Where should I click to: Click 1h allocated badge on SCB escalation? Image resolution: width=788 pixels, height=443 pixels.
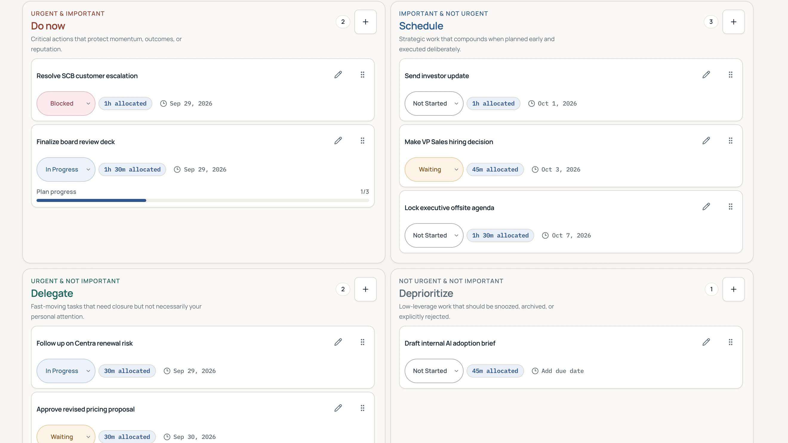point(125,104)
